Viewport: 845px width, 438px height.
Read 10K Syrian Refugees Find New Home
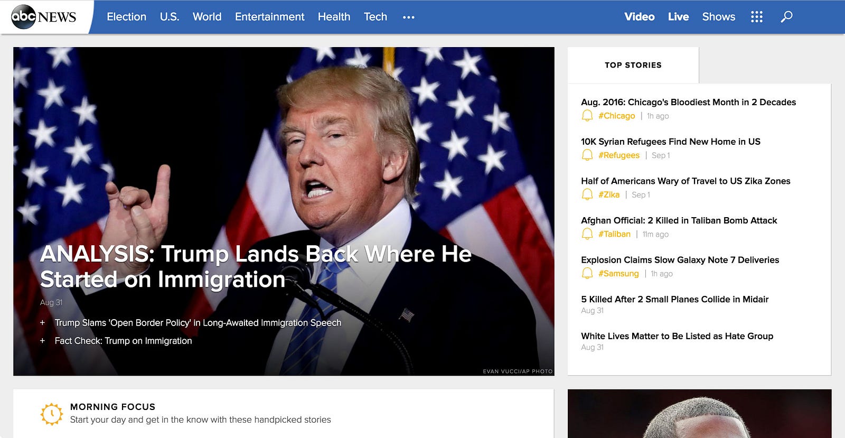coord(671,142)
